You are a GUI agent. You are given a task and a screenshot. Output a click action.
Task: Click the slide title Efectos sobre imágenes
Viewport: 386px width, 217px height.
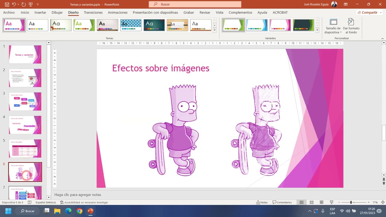[161, 68]
